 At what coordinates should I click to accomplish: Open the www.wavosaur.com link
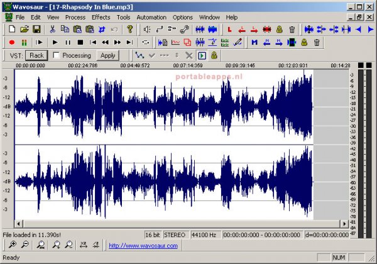point(143,246)
